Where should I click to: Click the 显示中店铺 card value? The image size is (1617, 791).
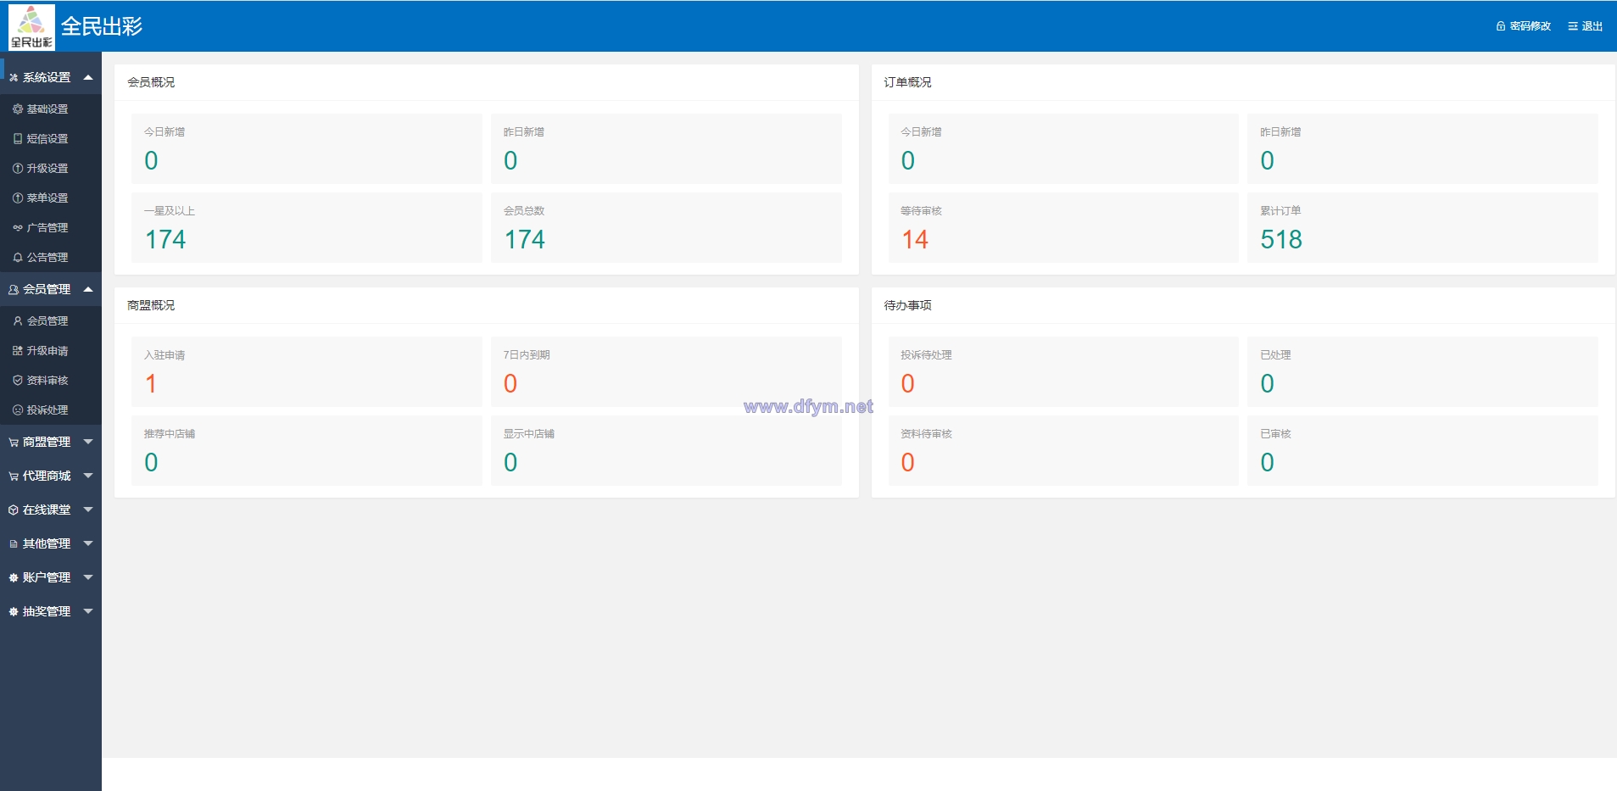[x=510, y=463]
